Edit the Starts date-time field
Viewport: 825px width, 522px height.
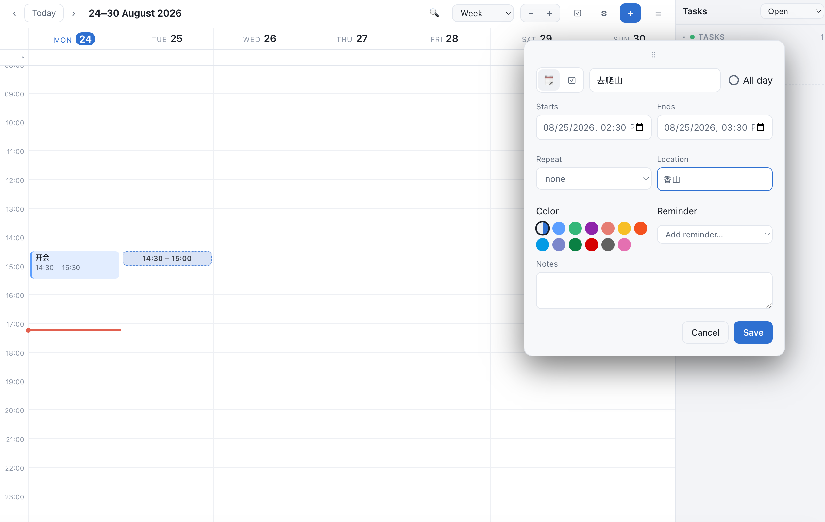593,128
